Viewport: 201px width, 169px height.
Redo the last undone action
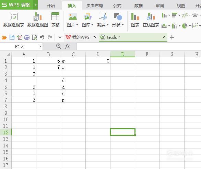click(50, 37)
